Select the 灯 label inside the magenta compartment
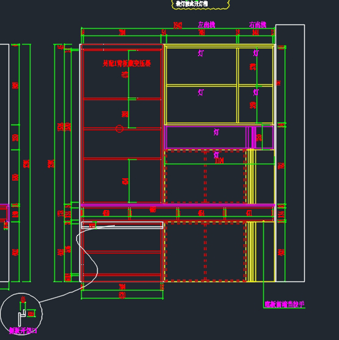This screenshot has width=339, height=340. click(216, 132)
